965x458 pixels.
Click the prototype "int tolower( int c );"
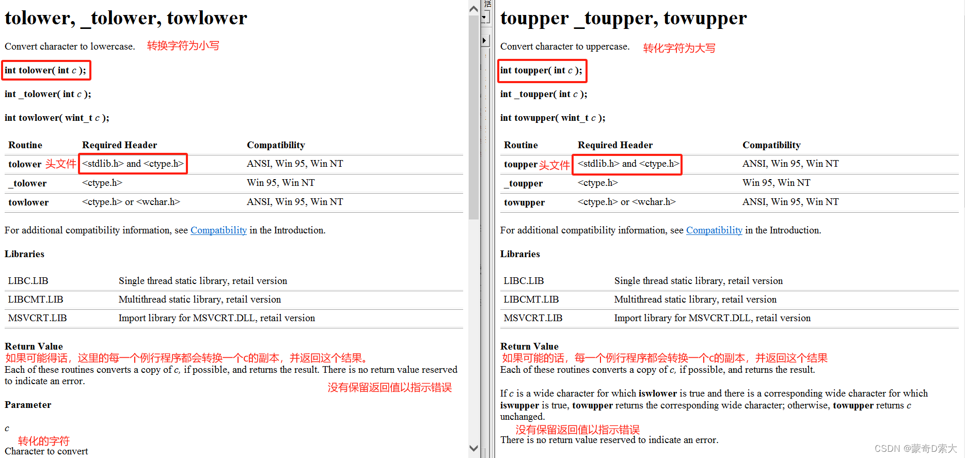[x=45, y=70]
